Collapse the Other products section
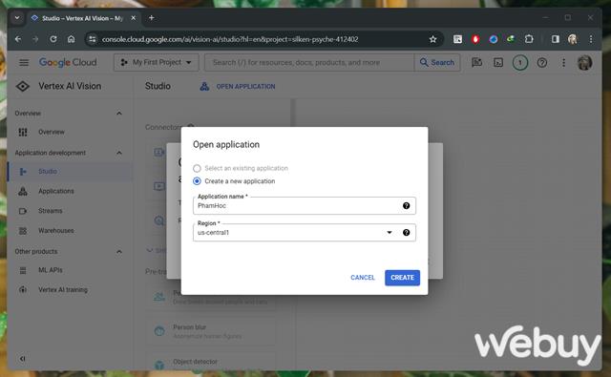This screenshot has width=611, height=377. click(119, 252)
